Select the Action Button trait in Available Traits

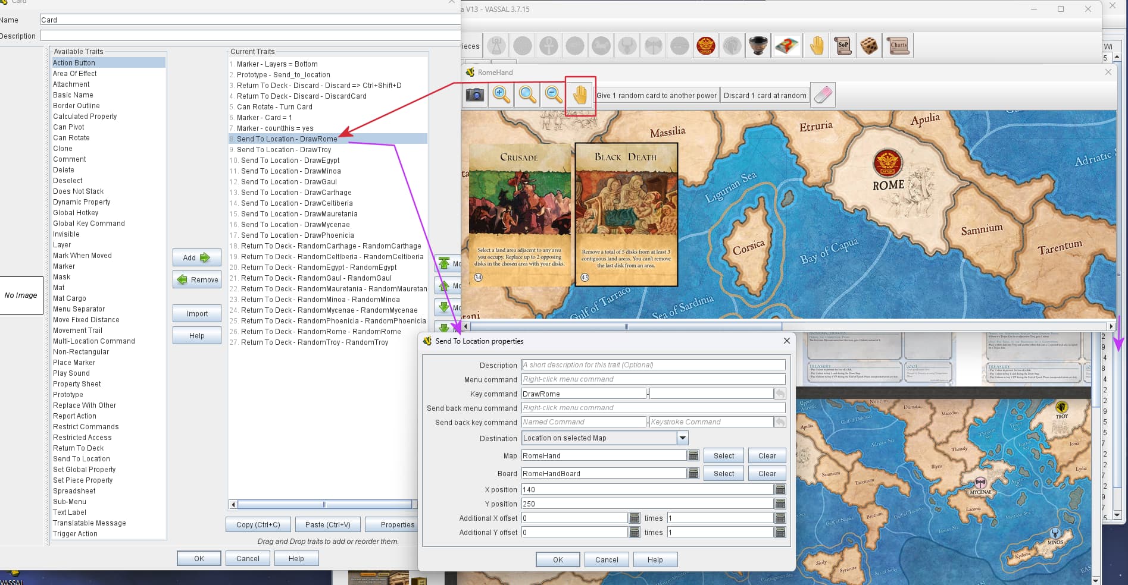(x=108, y=62)
